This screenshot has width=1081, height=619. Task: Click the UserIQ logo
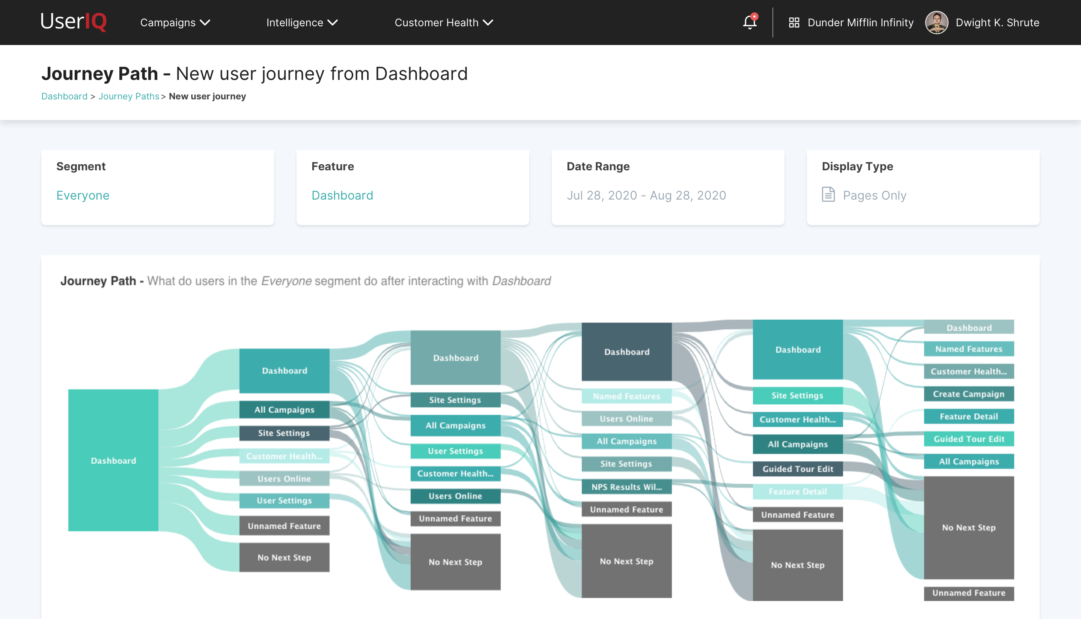[x=74, y=22]
